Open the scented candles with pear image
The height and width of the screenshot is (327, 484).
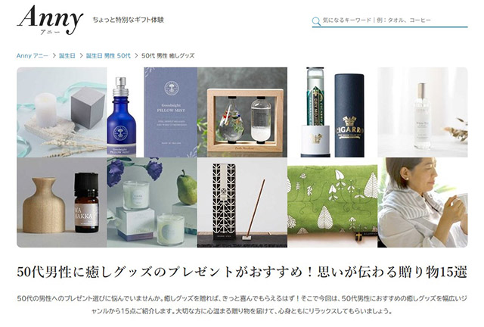click(x=152, y=202)
